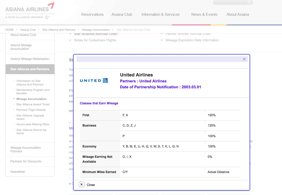
Task: Click the Minimum Miles Earned label
Action: (x=99, y=172)
